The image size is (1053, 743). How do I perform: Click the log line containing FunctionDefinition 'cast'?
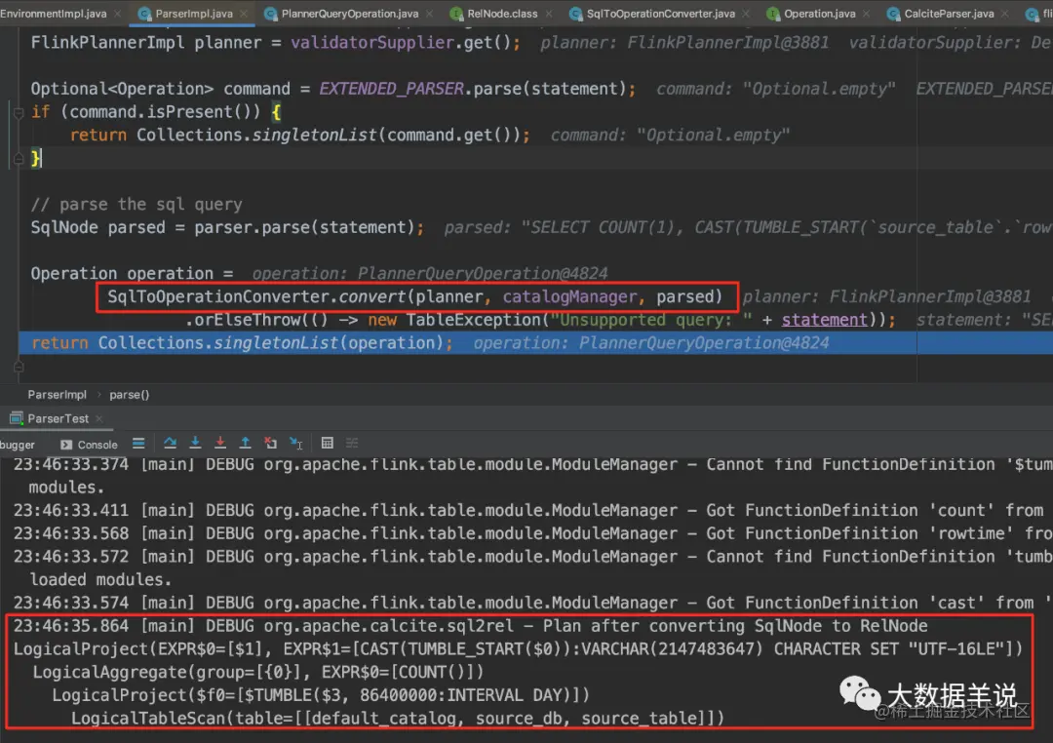(x=532, y=604)
